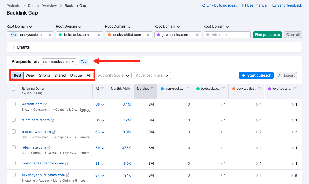The image size is (309, 184).
Task: Open Root Domain dropdown above socksaddict.com
Action: (118, 27)
